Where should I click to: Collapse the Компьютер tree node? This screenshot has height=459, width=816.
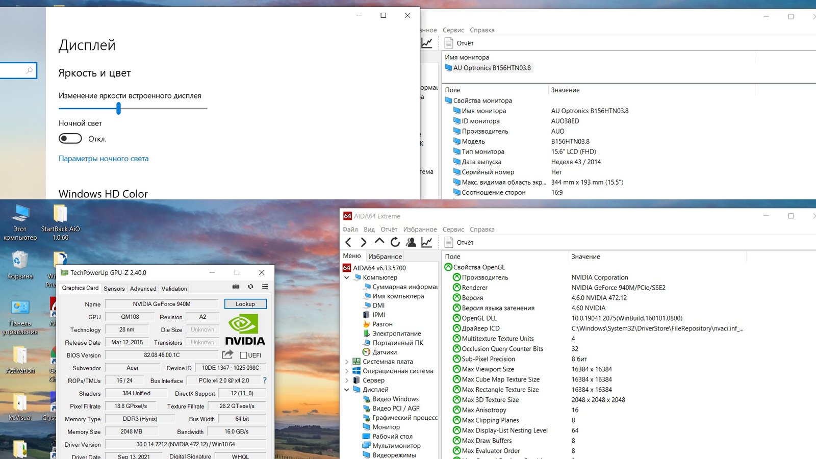(x=347, y=277)
